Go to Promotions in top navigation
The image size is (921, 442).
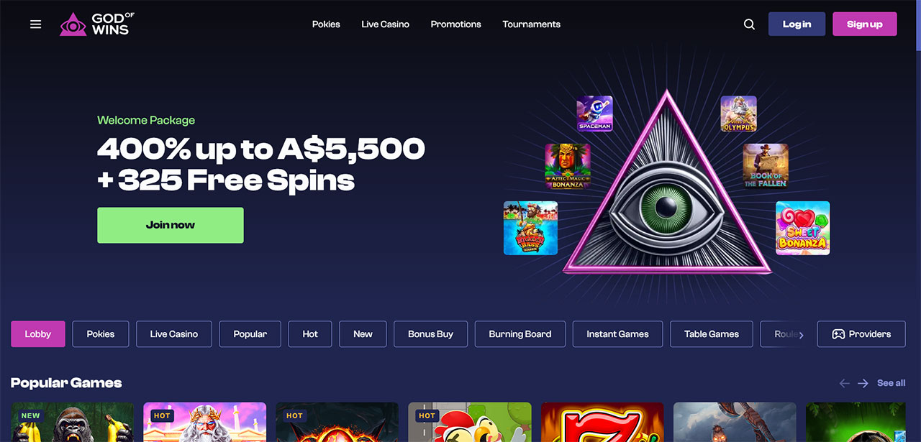[x=455, y=24]
